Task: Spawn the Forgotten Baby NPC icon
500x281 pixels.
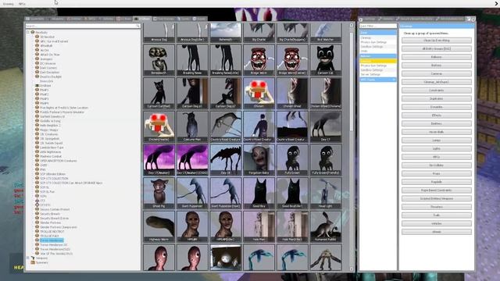Action: [259, 159]
